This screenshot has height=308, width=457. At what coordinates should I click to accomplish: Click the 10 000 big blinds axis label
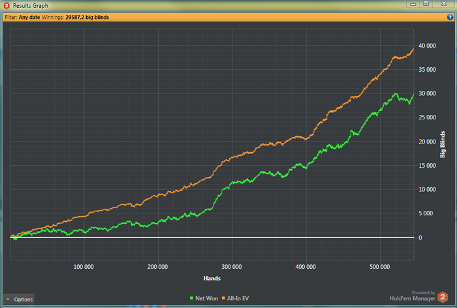pyautogui.click(x=427, y=189)
